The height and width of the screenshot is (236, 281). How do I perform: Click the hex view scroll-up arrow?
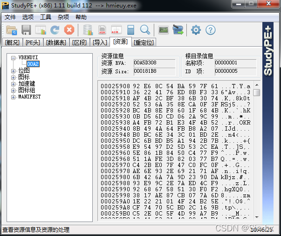tap(257, 85)
